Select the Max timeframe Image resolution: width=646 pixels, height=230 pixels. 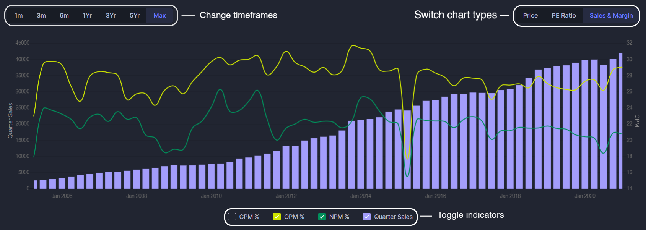coord(159,16)
